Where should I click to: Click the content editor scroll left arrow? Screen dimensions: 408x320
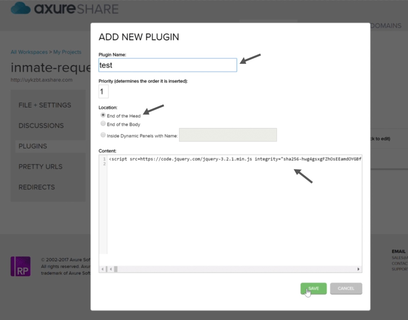point(103,269)
